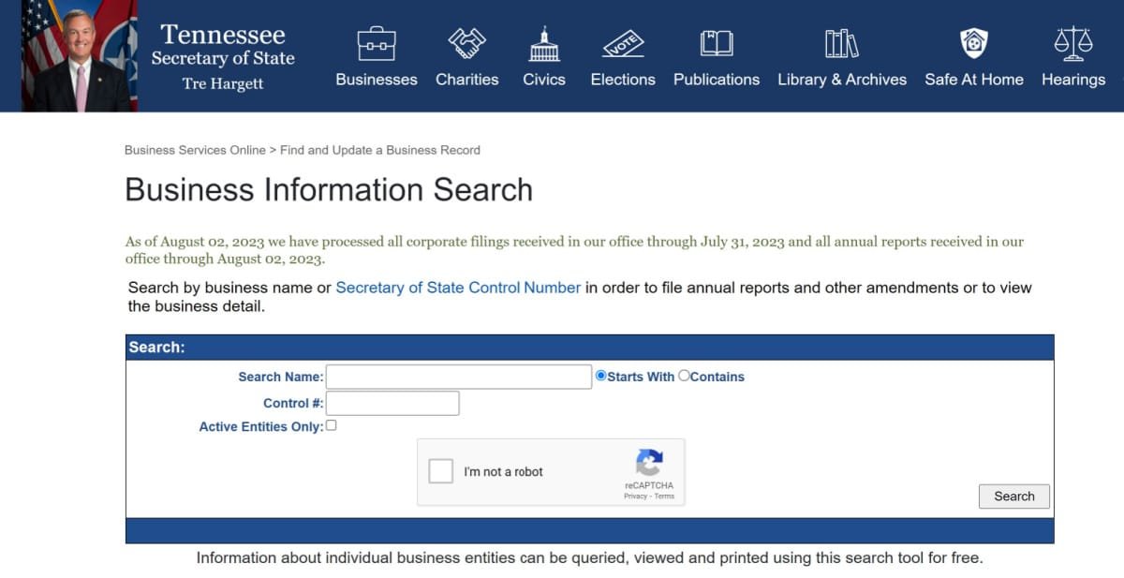Click into the Search Name field

pyautogui.click(x=459, y=377)
